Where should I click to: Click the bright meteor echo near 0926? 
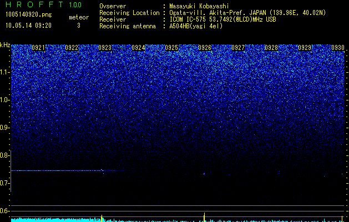click(204, 174)
